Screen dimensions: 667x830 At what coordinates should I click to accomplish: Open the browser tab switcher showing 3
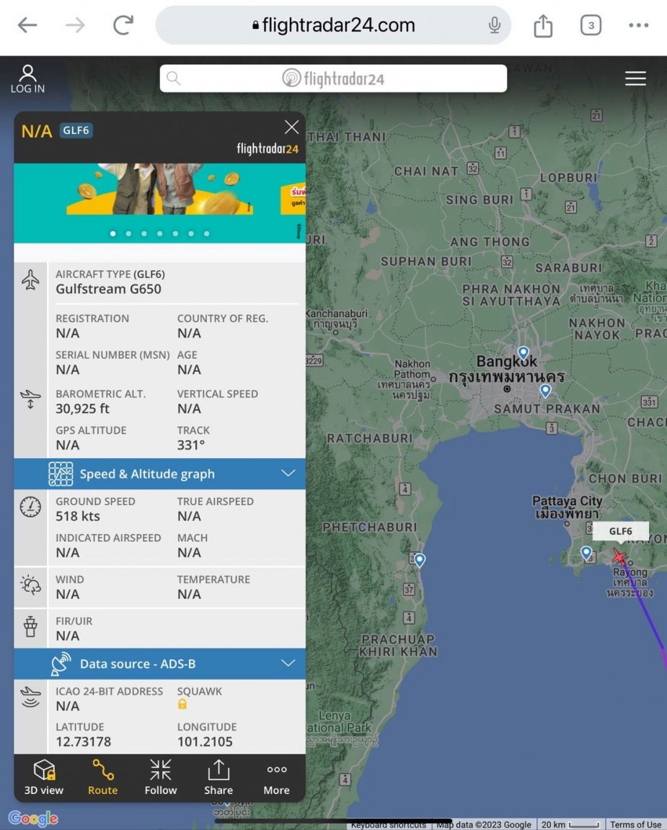coord(591,25)
